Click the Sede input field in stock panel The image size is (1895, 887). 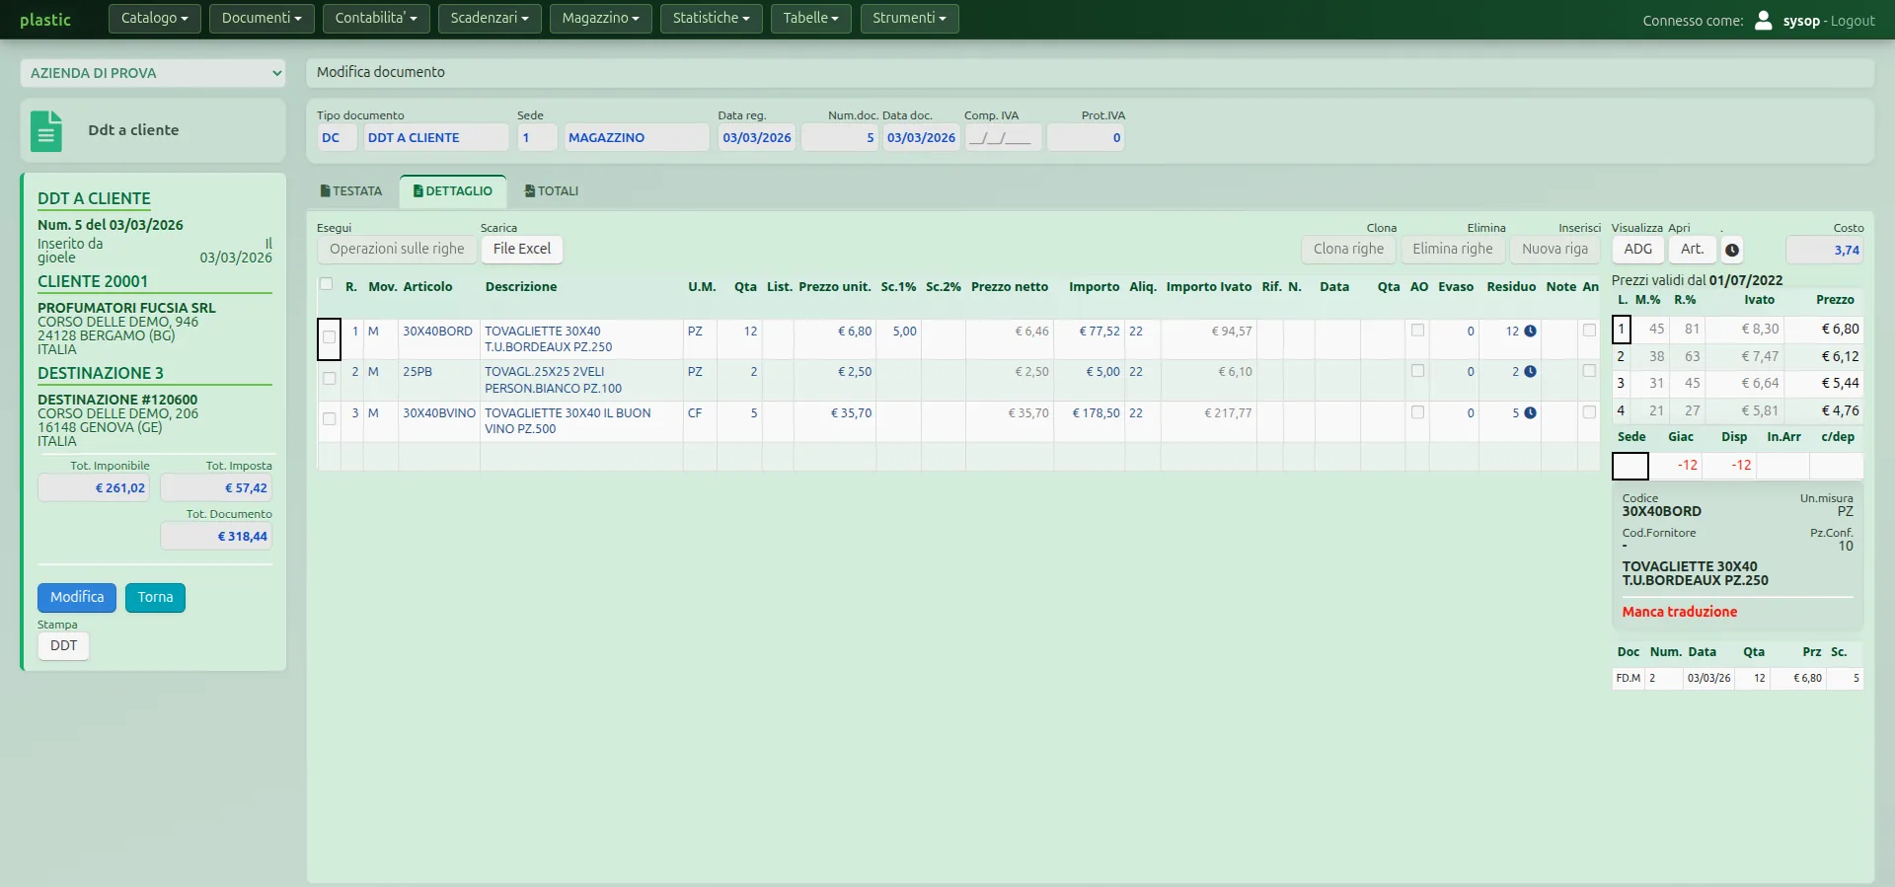(x=1630, y=466)
